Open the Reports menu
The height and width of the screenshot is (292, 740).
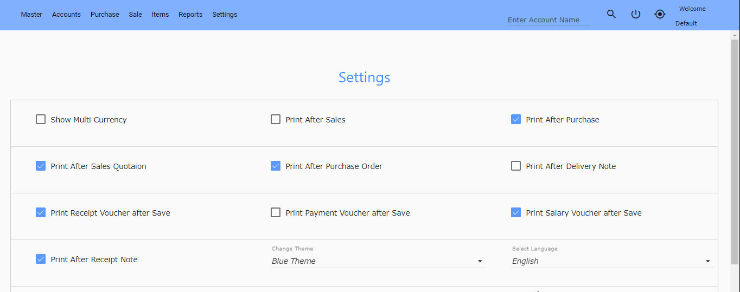[x=190, y=15]
